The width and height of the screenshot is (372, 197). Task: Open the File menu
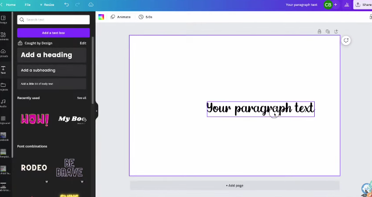pos(28,4)
